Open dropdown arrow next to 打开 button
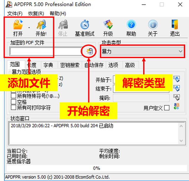189x181 pixels. (29, 28)
